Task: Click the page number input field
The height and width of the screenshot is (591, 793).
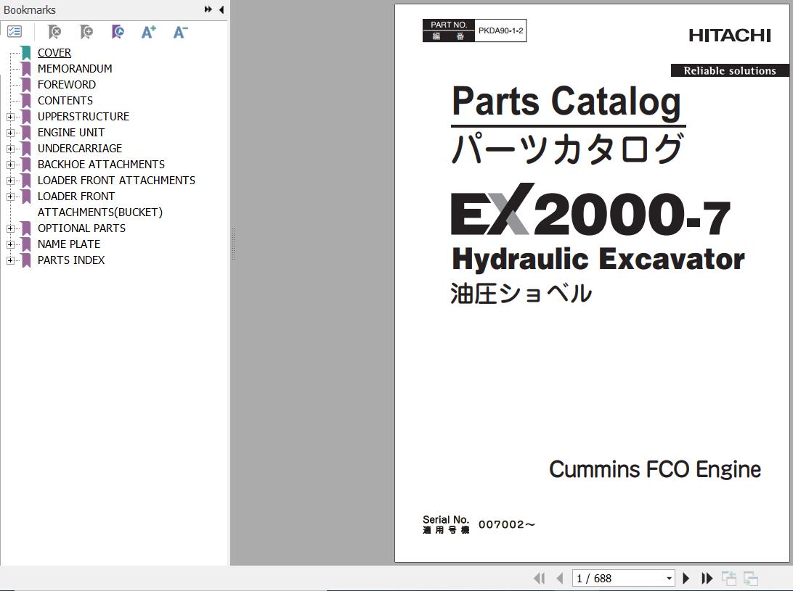Action: (x=617, y=579)
